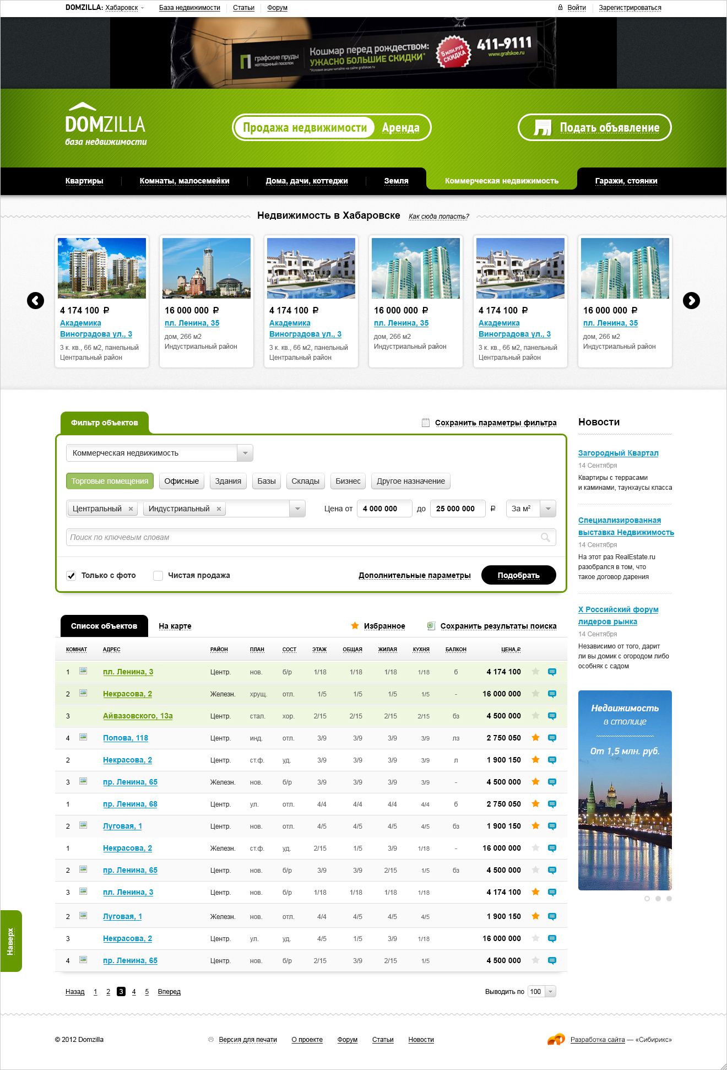Toggle the Здания filter button

(228, 481)
